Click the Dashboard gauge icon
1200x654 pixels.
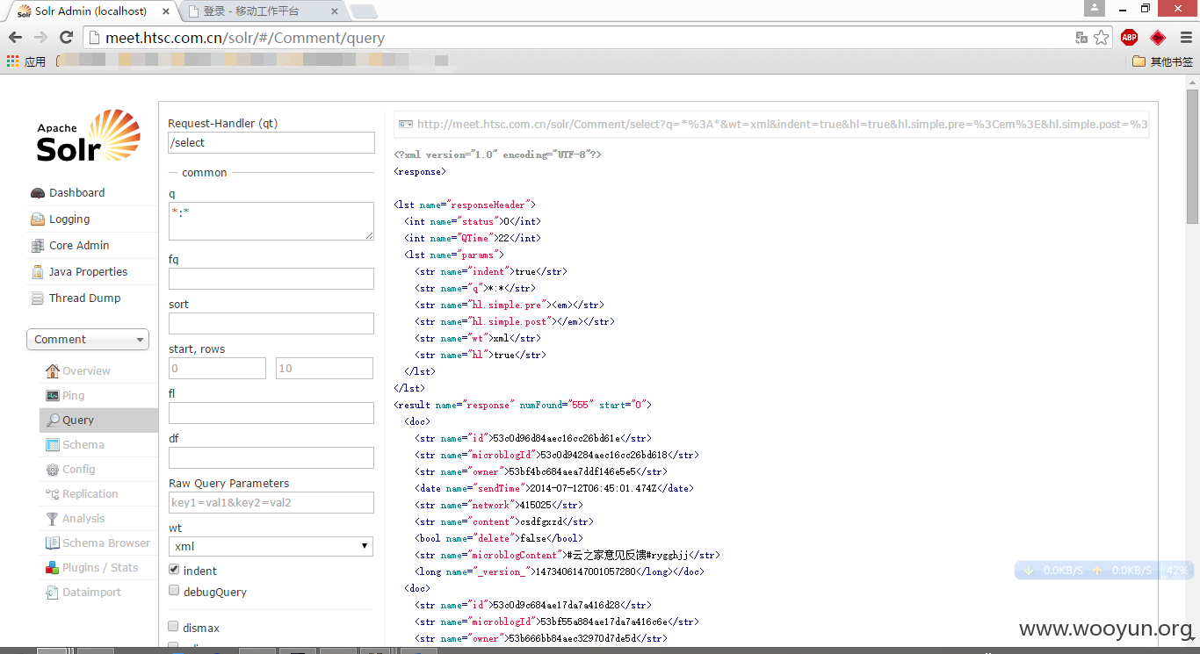(x=37, y=193)
